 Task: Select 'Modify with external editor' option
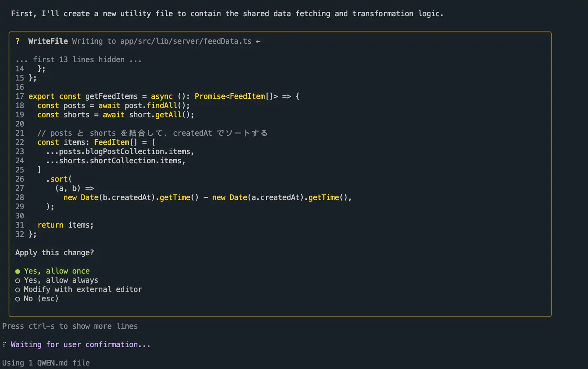[79, 289]
